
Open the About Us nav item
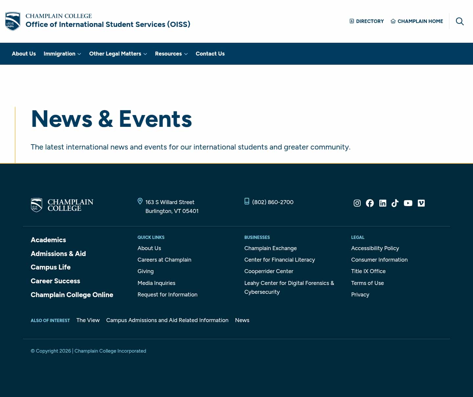(24, 54)
